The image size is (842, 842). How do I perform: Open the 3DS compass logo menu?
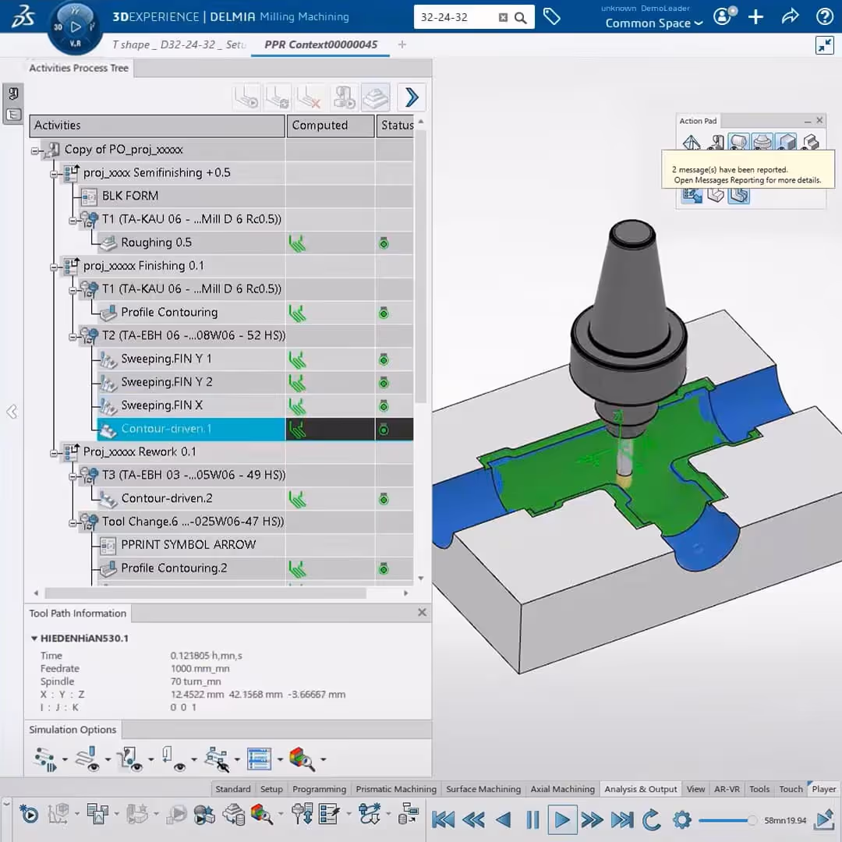coord(23,16)
